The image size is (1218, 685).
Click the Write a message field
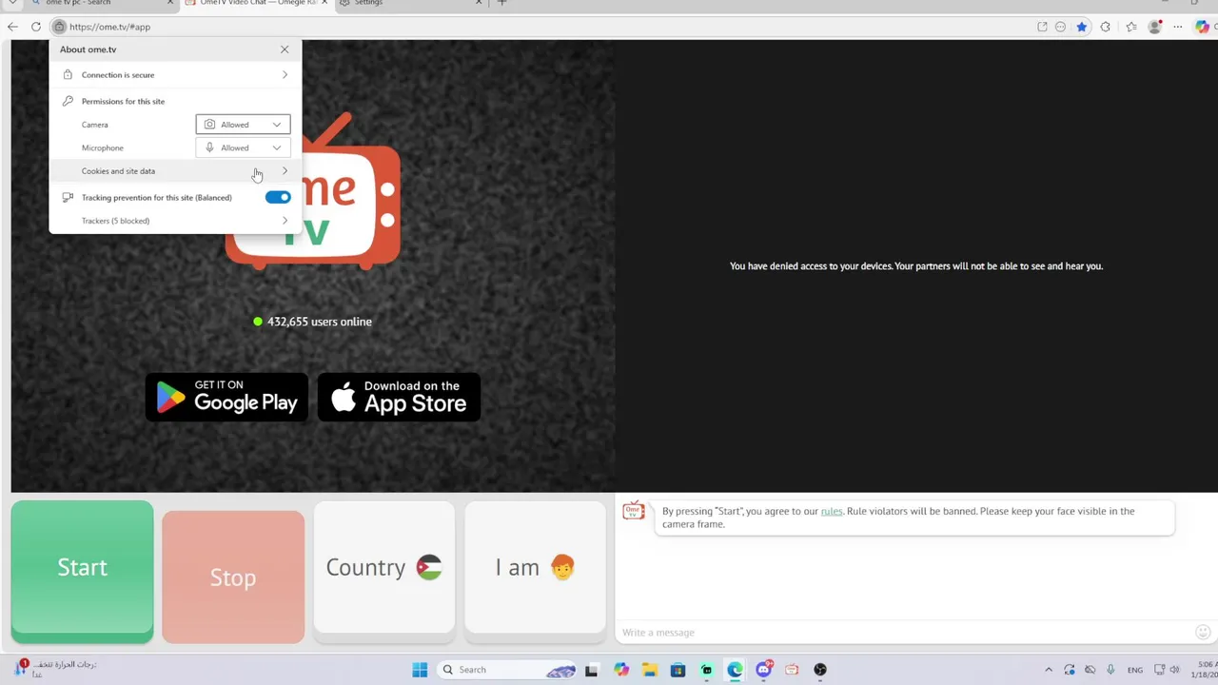pos(904,633)
